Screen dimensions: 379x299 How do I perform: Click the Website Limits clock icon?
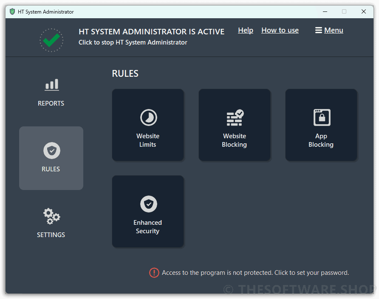(149, 117)
